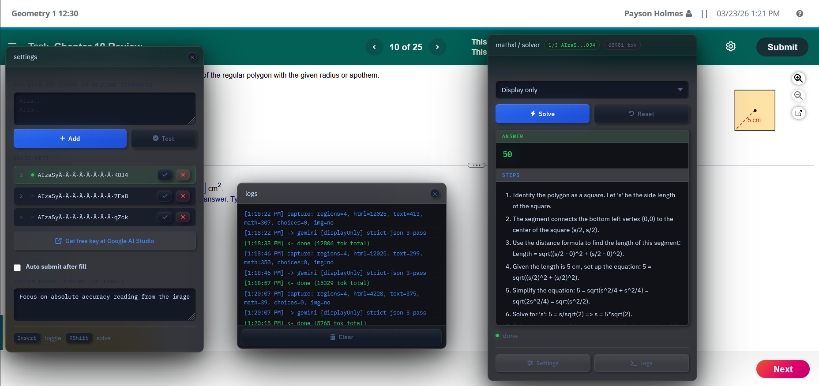819x386 pixels.
Task: Click the square figure thumbnail
Action: click(x=755, y=110)
